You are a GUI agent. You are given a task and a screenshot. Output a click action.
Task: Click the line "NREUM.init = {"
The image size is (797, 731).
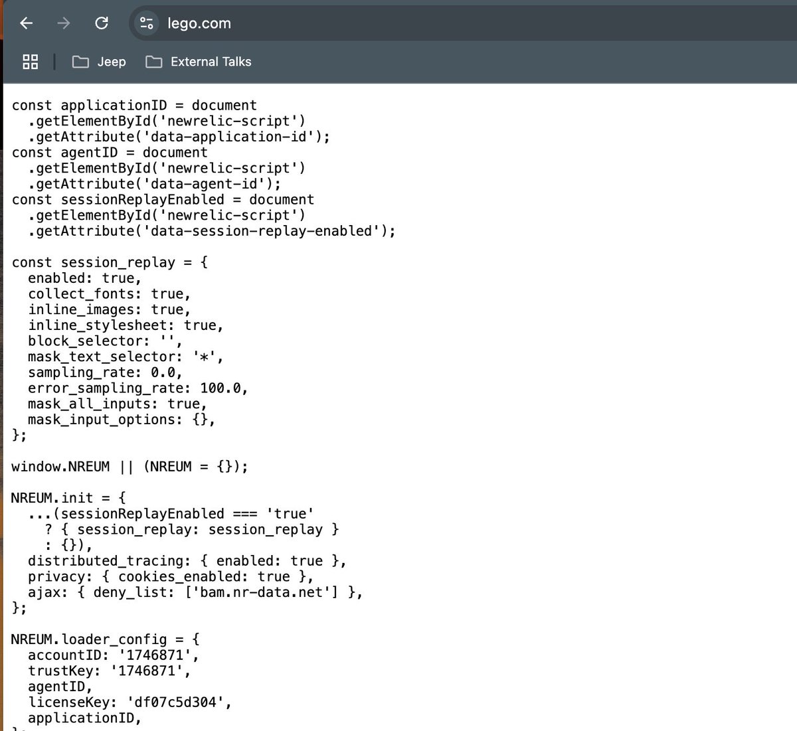[x=68, y=498]
